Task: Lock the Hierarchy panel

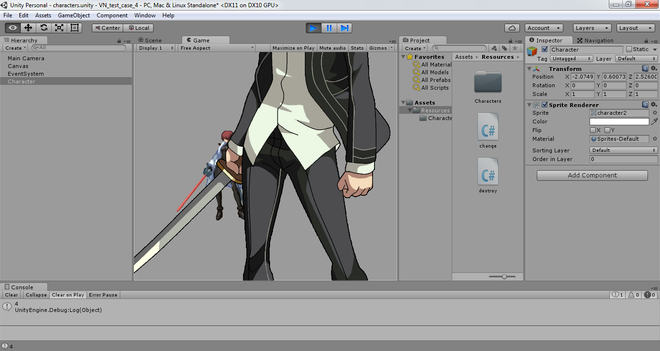Action: point(120,41)
